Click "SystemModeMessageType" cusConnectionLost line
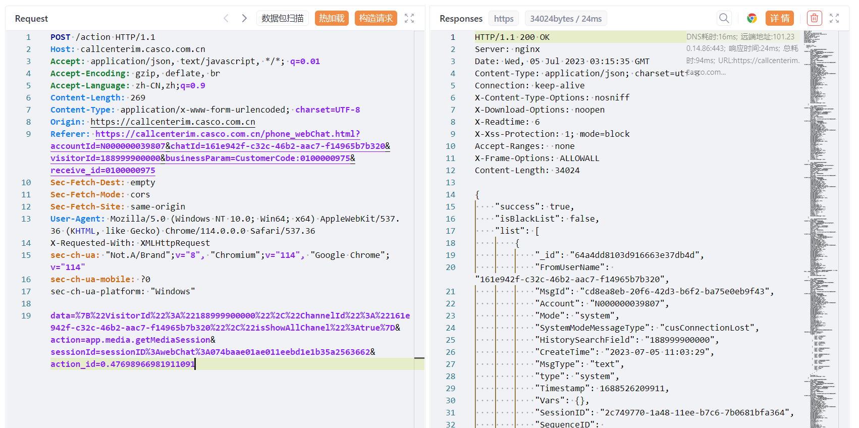 tap(647, 328)
